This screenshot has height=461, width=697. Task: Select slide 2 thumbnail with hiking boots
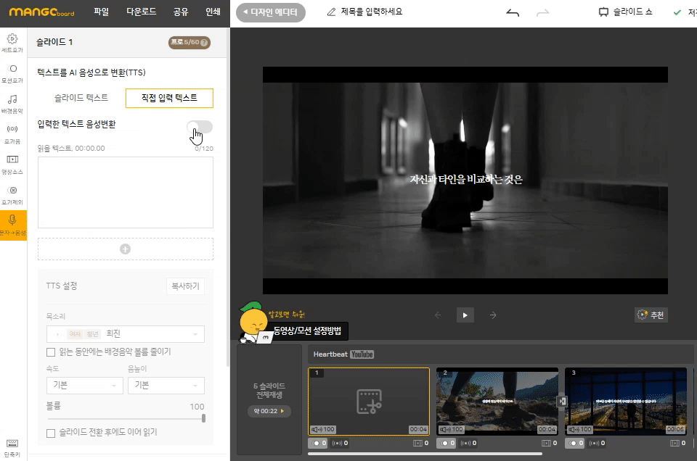click(x=497, y=401)
